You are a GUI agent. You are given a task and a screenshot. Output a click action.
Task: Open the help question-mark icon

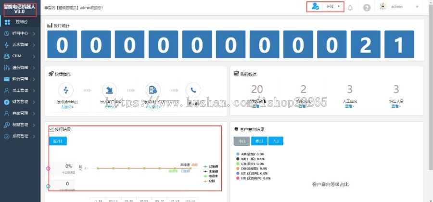coord(367,8)
